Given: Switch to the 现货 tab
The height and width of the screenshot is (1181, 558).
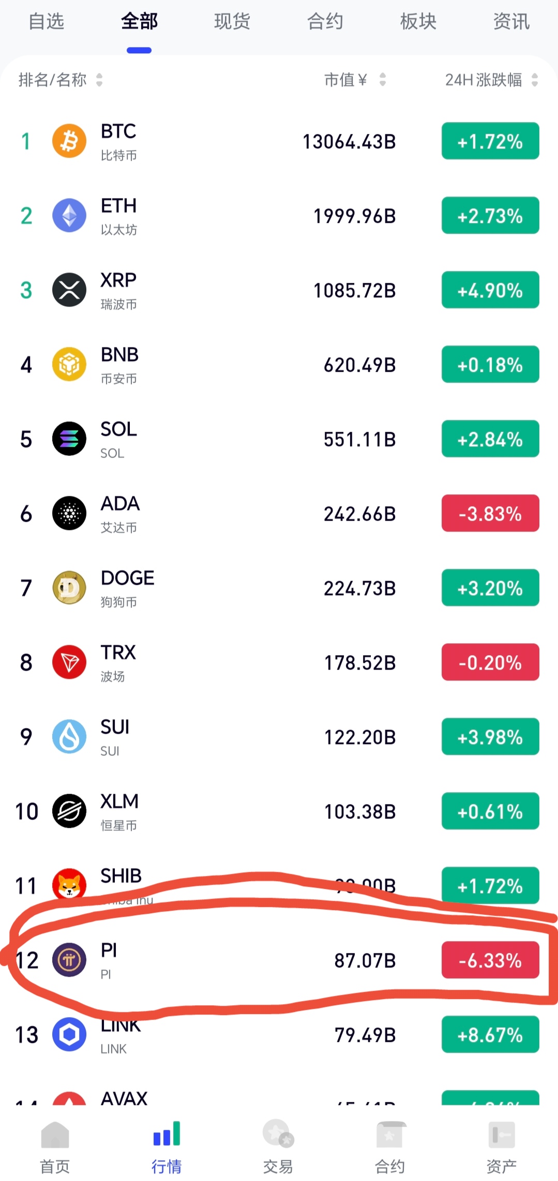Looking at the screenshot, I should pyautogui.click(x=232, y=22).
